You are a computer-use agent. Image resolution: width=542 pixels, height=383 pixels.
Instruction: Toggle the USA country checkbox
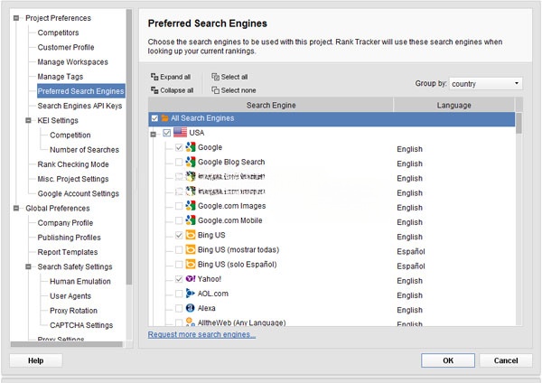(166, 133)
